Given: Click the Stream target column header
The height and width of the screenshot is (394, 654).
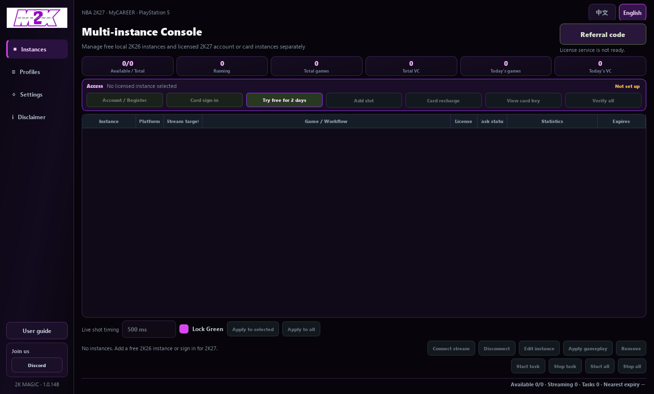Looking at the screenshot, I should tap(183, 121).
